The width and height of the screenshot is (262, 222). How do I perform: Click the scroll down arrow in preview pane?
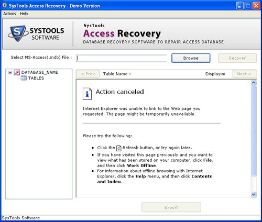click(x=254, y=194)
